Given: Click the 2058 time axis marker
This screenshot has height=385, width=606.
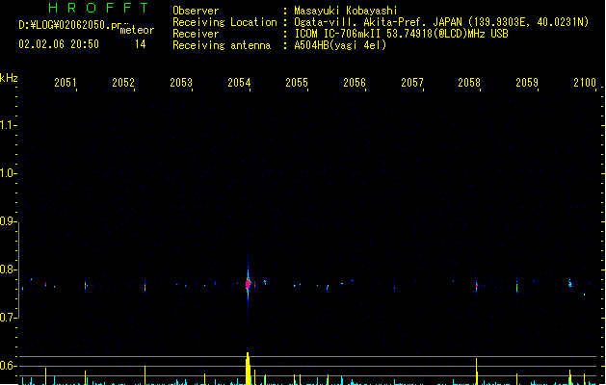Looking at the screenshot, I should tap(469, 83).
